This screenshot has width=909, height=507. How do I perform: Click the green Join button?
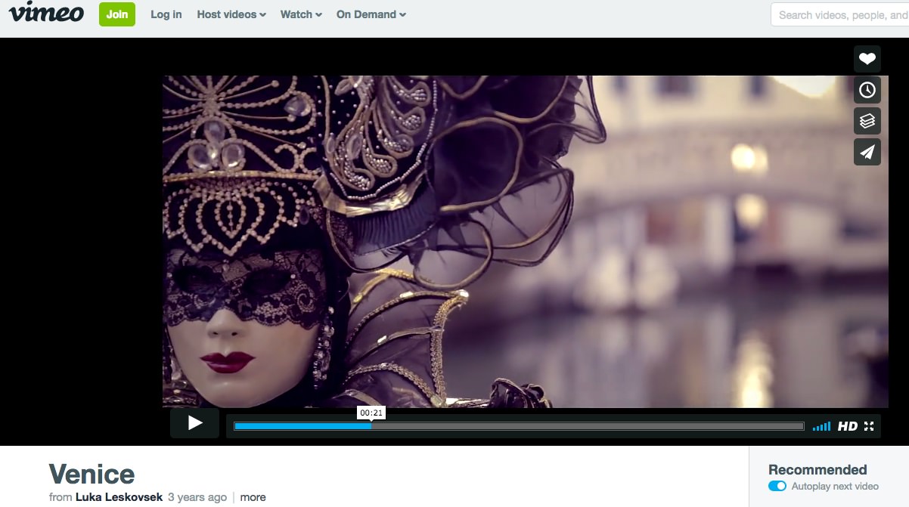pos(117,14)
